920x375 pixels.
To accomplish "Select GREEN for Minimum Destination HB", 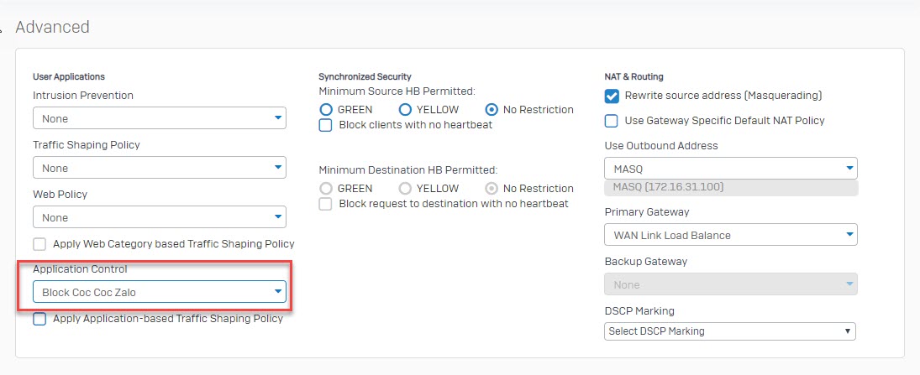I will pyautogui.click(x=326, y=189).
